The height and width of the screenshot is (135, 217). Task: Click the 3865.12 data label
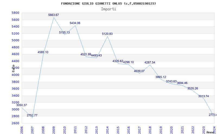tap(161, 77)
